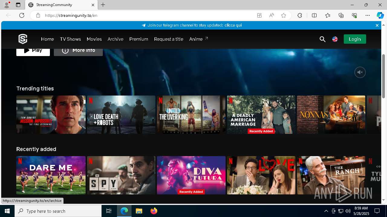The image size is (387, 217).
Task: Open The Spy thumbnail
Action: pyautogui.click(x=121, y=175)
